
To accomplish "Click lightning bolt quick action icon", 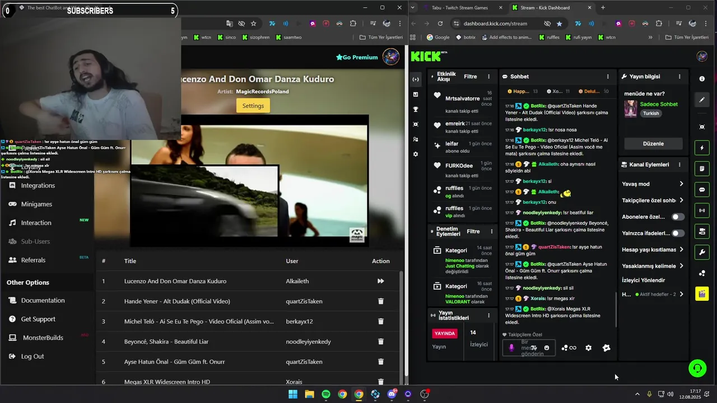I will [702, 148].
